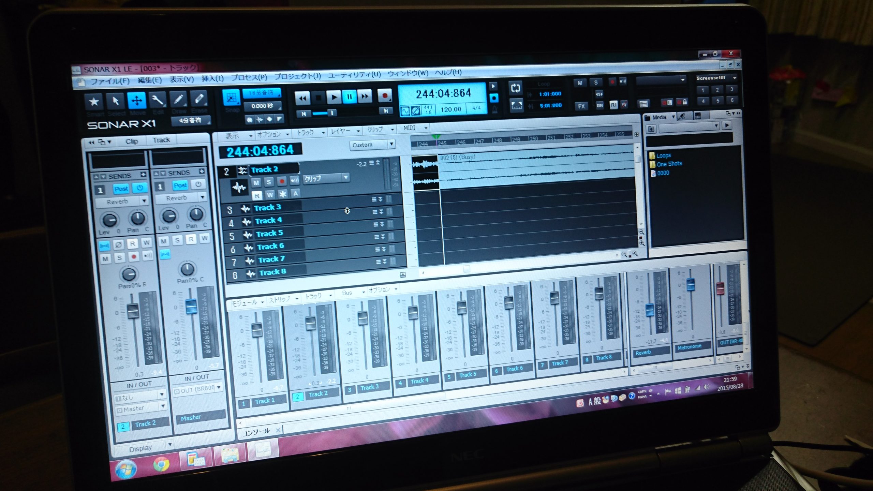Select the Erase tool
This screenshot has height=491, width=873.
pos(199,99)
